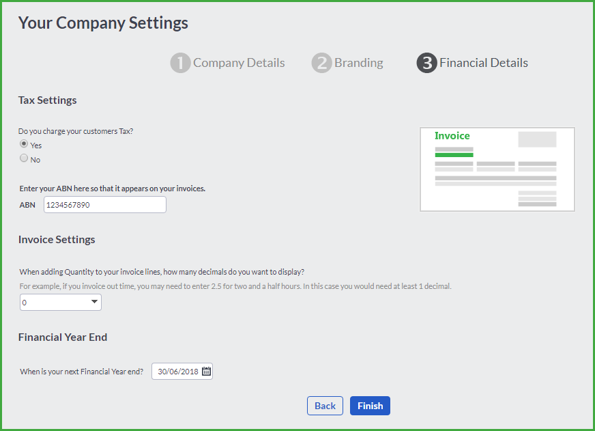Screen dimensions: 595x431
Task: Click the Yes radio label text
Action: coord(36,145)
